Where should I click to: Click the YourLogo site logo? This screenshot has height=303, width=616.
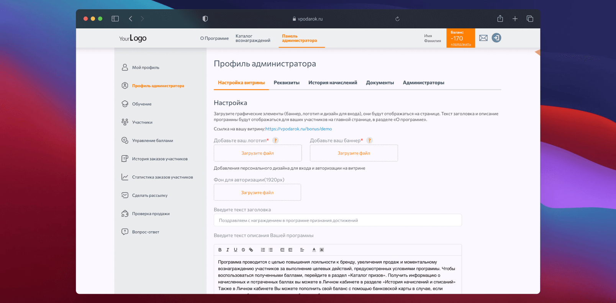click(133, 38)
